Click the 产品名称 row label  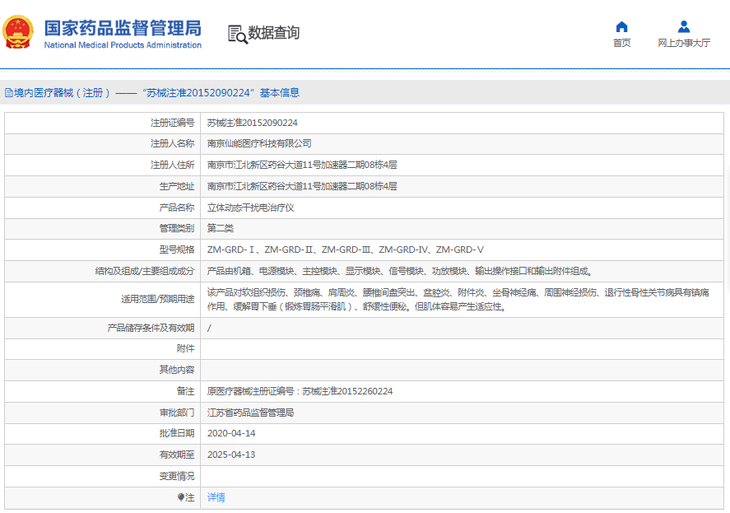tap(177, 208)
